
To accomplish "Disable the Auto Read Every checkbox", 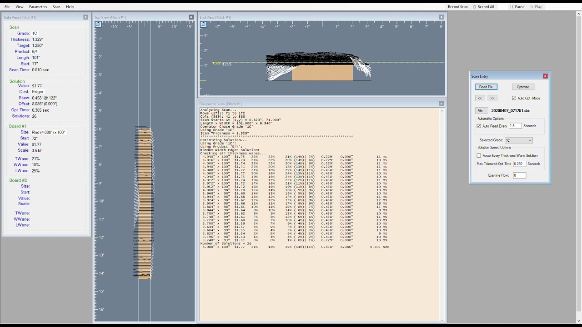I will [479, 126].
